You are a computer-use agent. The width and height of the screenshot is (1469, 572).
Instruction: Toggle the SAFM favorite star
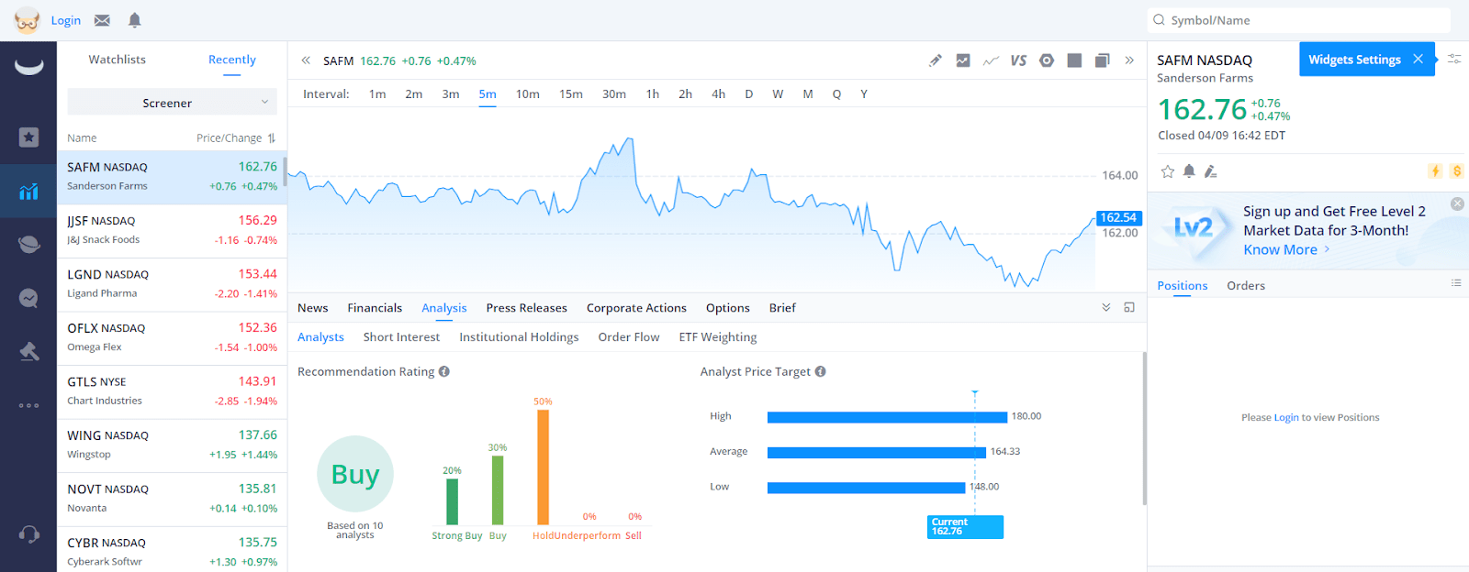click(x=1168, y=171)
